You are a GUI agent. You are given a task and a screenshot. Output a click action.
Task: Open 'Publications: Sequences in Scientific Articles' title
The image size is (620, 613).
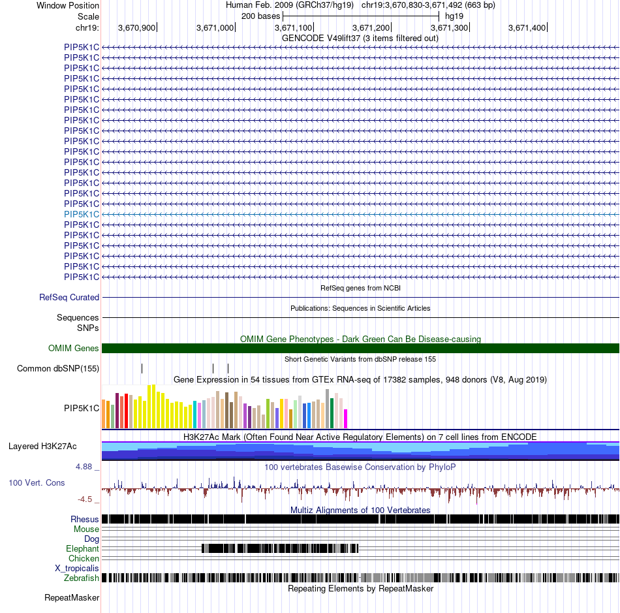360,308
